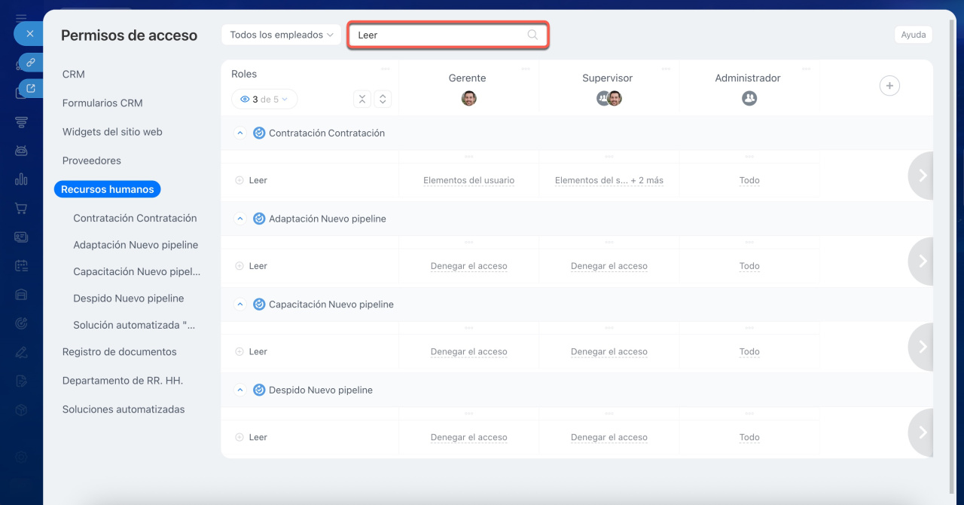Click the add role plus icon
The width and height of the screenshot is (964, 505).
pos(889,86)
